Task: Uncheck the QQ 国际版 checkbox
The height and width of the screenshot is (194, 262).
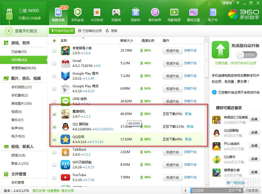Action: point(54,127)
